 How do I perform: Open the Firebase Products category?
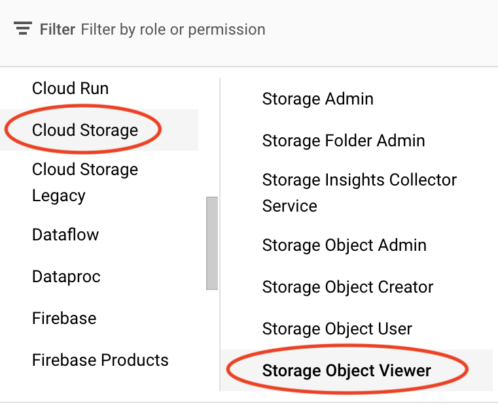click(100, 360)
